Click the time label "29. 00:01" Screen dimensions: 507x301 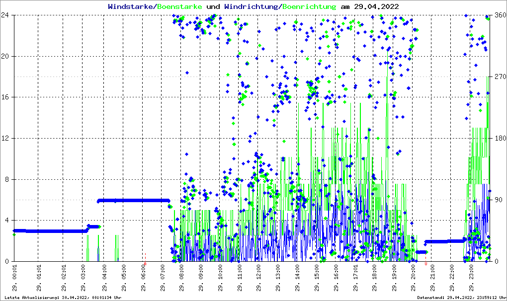tap(14, 278)
